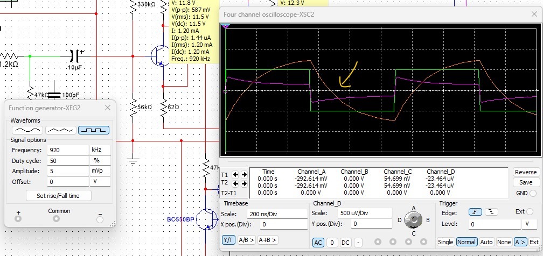Image resolution: width=543 pixels, height=256 pixels.
Task: Open the offset V unit selector
Action: coord(100,182)
